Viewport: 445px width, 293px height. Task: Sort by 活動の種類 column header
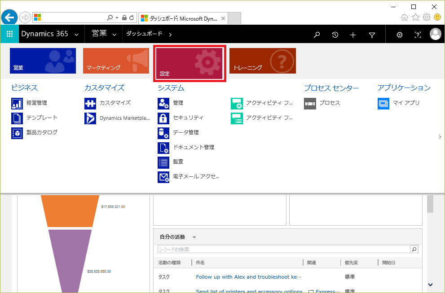(169, 262)
